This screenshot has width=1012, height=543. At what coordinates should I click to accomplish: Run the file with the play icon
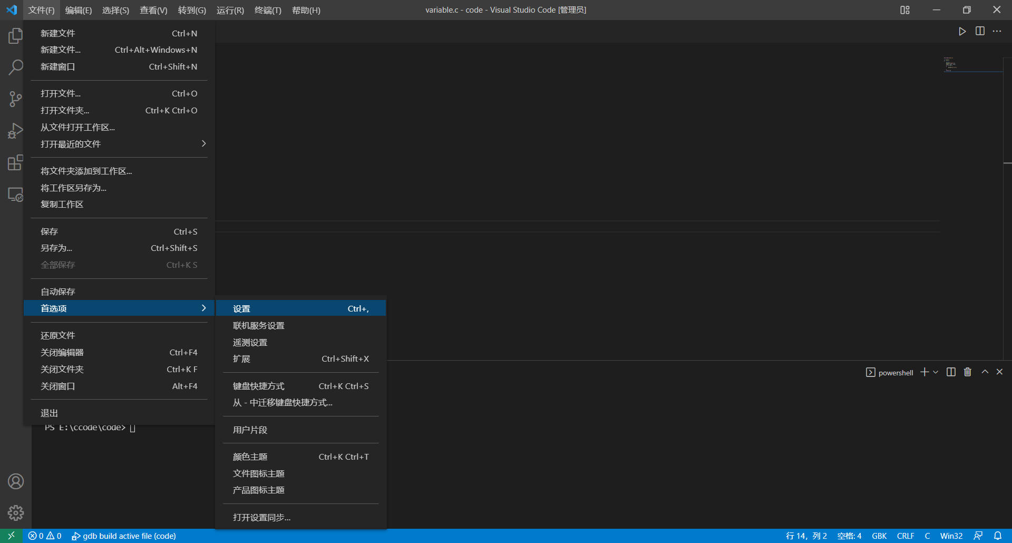tap(962, 31)
